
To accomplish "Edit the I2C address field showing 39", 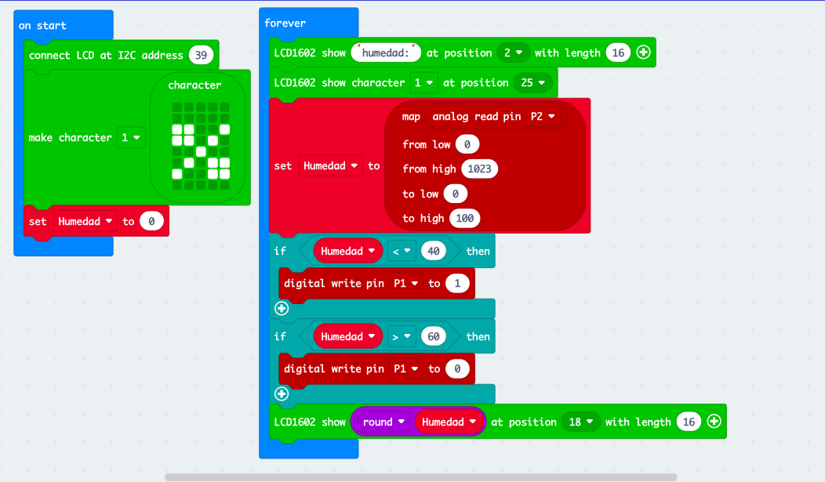I will [202, 55].
